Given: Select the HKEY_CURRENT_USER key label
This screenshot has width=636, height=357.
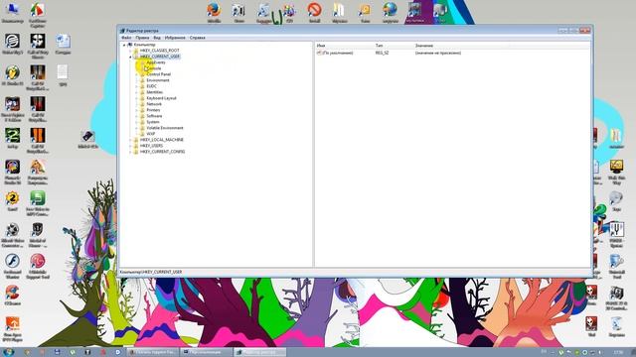Looking at the screenshot, I should coord(160,57).
